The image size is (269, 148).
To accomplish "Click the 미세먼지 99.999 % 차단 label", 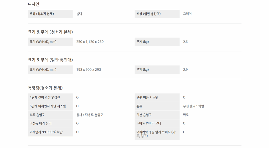I will pos(46,132).
